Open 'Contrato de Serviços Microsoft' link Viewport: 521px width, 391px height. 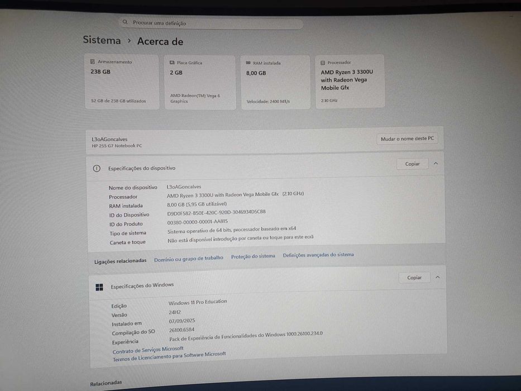pos(148,350)
